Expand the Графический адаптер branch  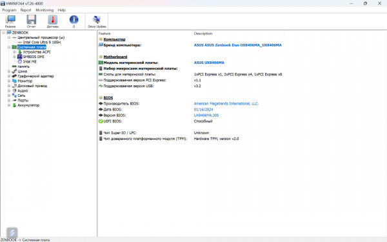pyautogui.click(x=9, y=76)
